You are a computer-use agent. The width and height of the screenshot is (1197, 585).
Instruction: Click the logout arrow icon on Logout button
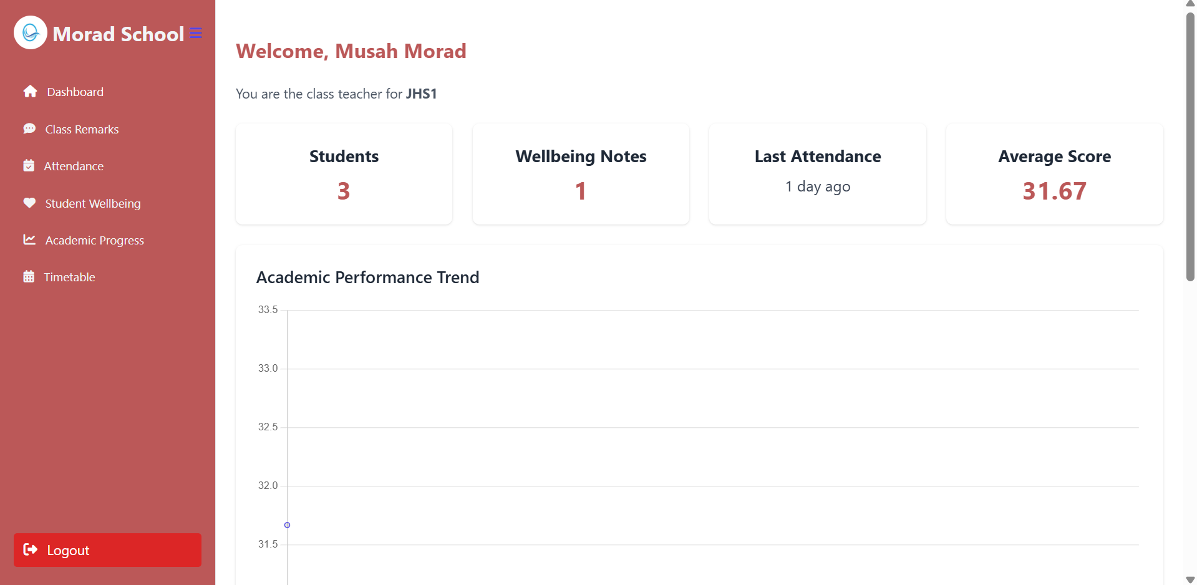click(30, 549)
